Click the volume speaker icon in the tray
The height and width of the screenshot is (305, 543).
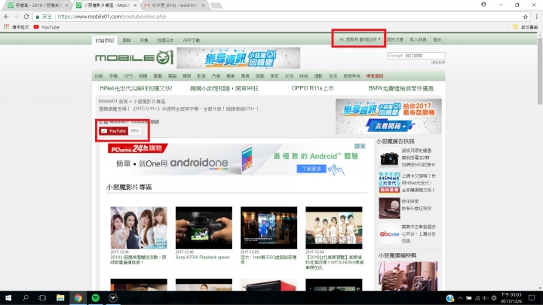coord(485,298)
